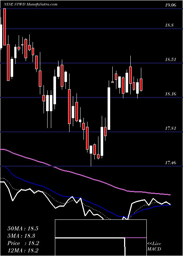Viewport: 183px width, 256px height.
Task: Select the 18.16 price level label
Action: (171, 94)
